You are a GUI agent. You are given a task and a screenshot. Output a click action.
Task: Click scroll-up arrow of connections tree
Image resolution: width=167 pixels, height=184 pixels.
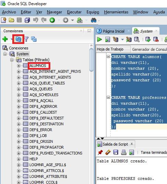click(x=91, y=46)
